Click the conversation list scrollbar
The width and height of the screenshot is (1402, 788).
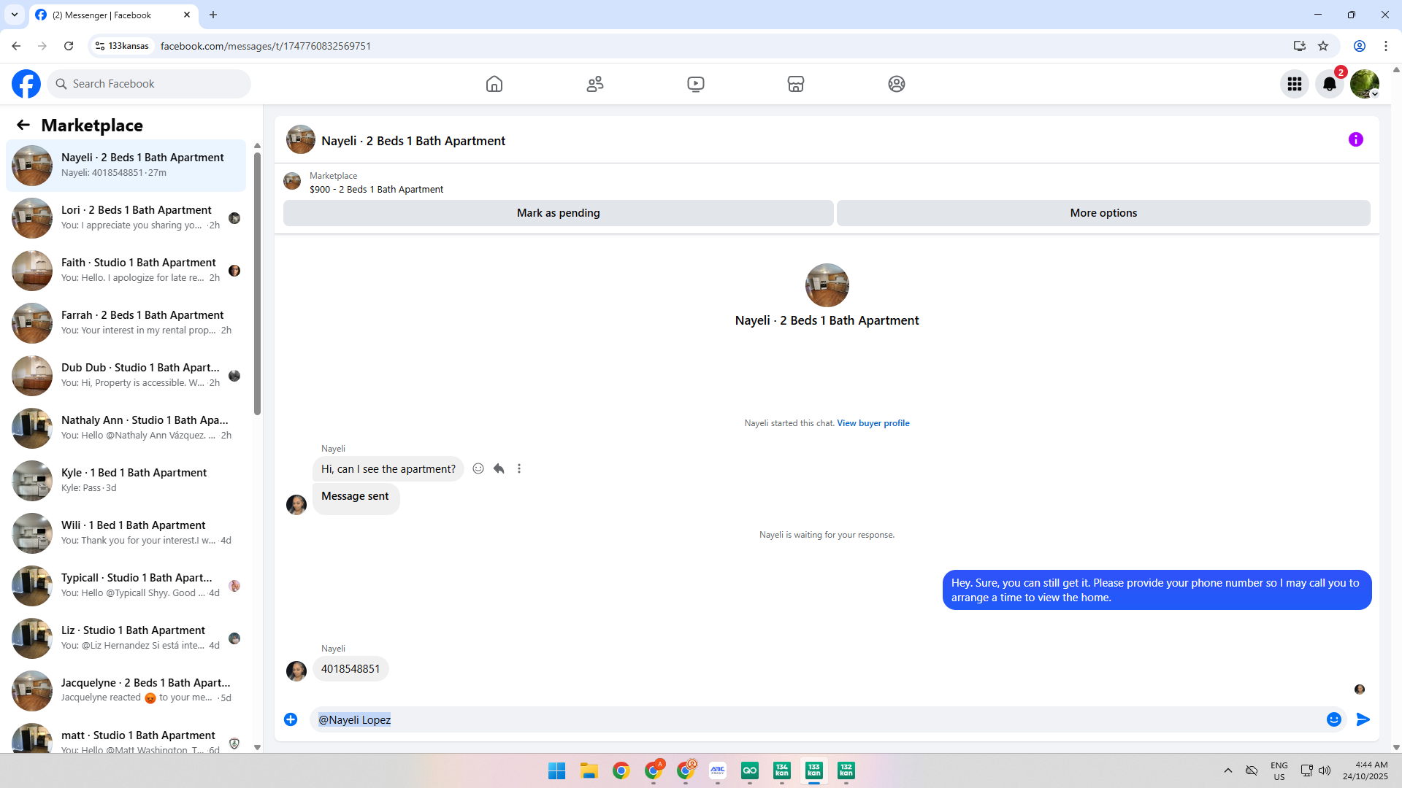click(257, 283)
